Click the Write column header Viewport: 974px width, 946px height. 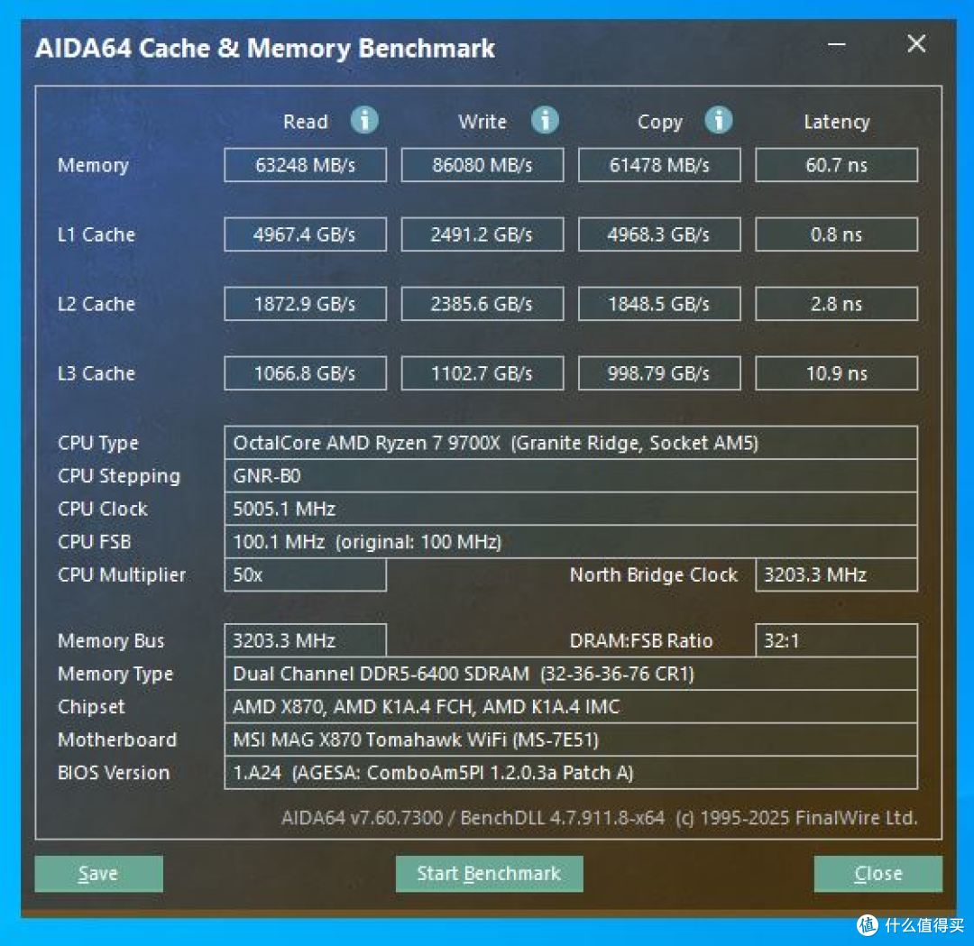(x=482, y=122)
